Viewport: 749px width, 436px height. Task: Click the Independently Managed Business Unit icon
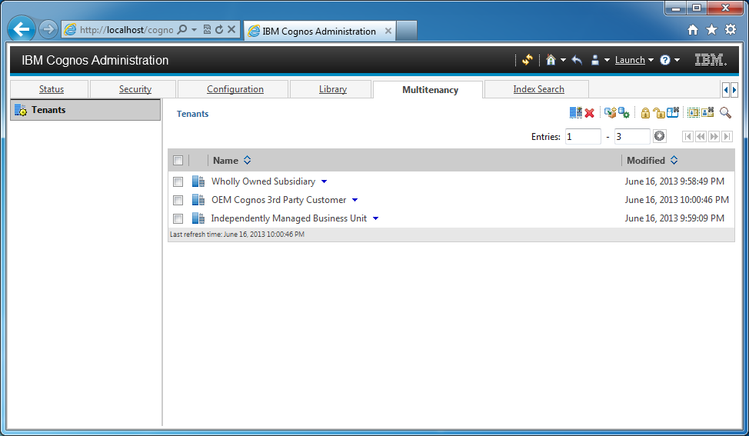point(198,218)
